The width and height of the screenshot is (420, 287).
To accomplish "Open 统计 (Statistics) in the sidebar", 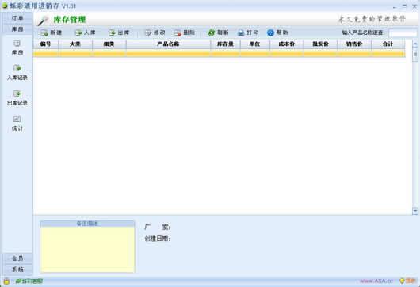I will click(17, 123).
